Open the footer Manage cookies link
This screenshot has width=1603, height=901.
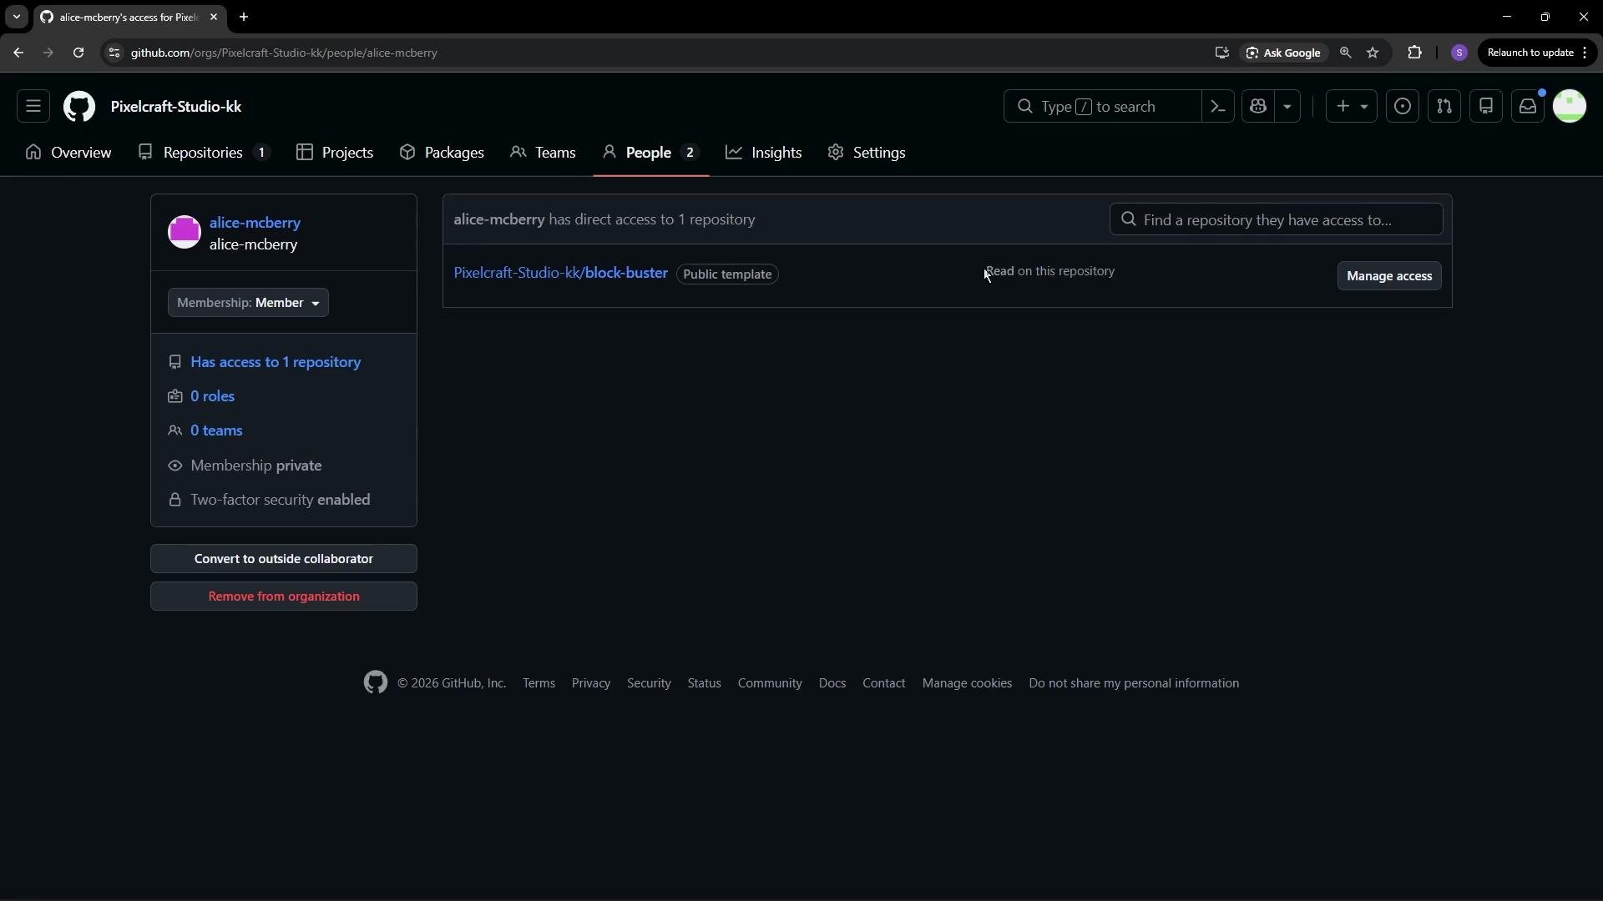[x=967, y=683]
